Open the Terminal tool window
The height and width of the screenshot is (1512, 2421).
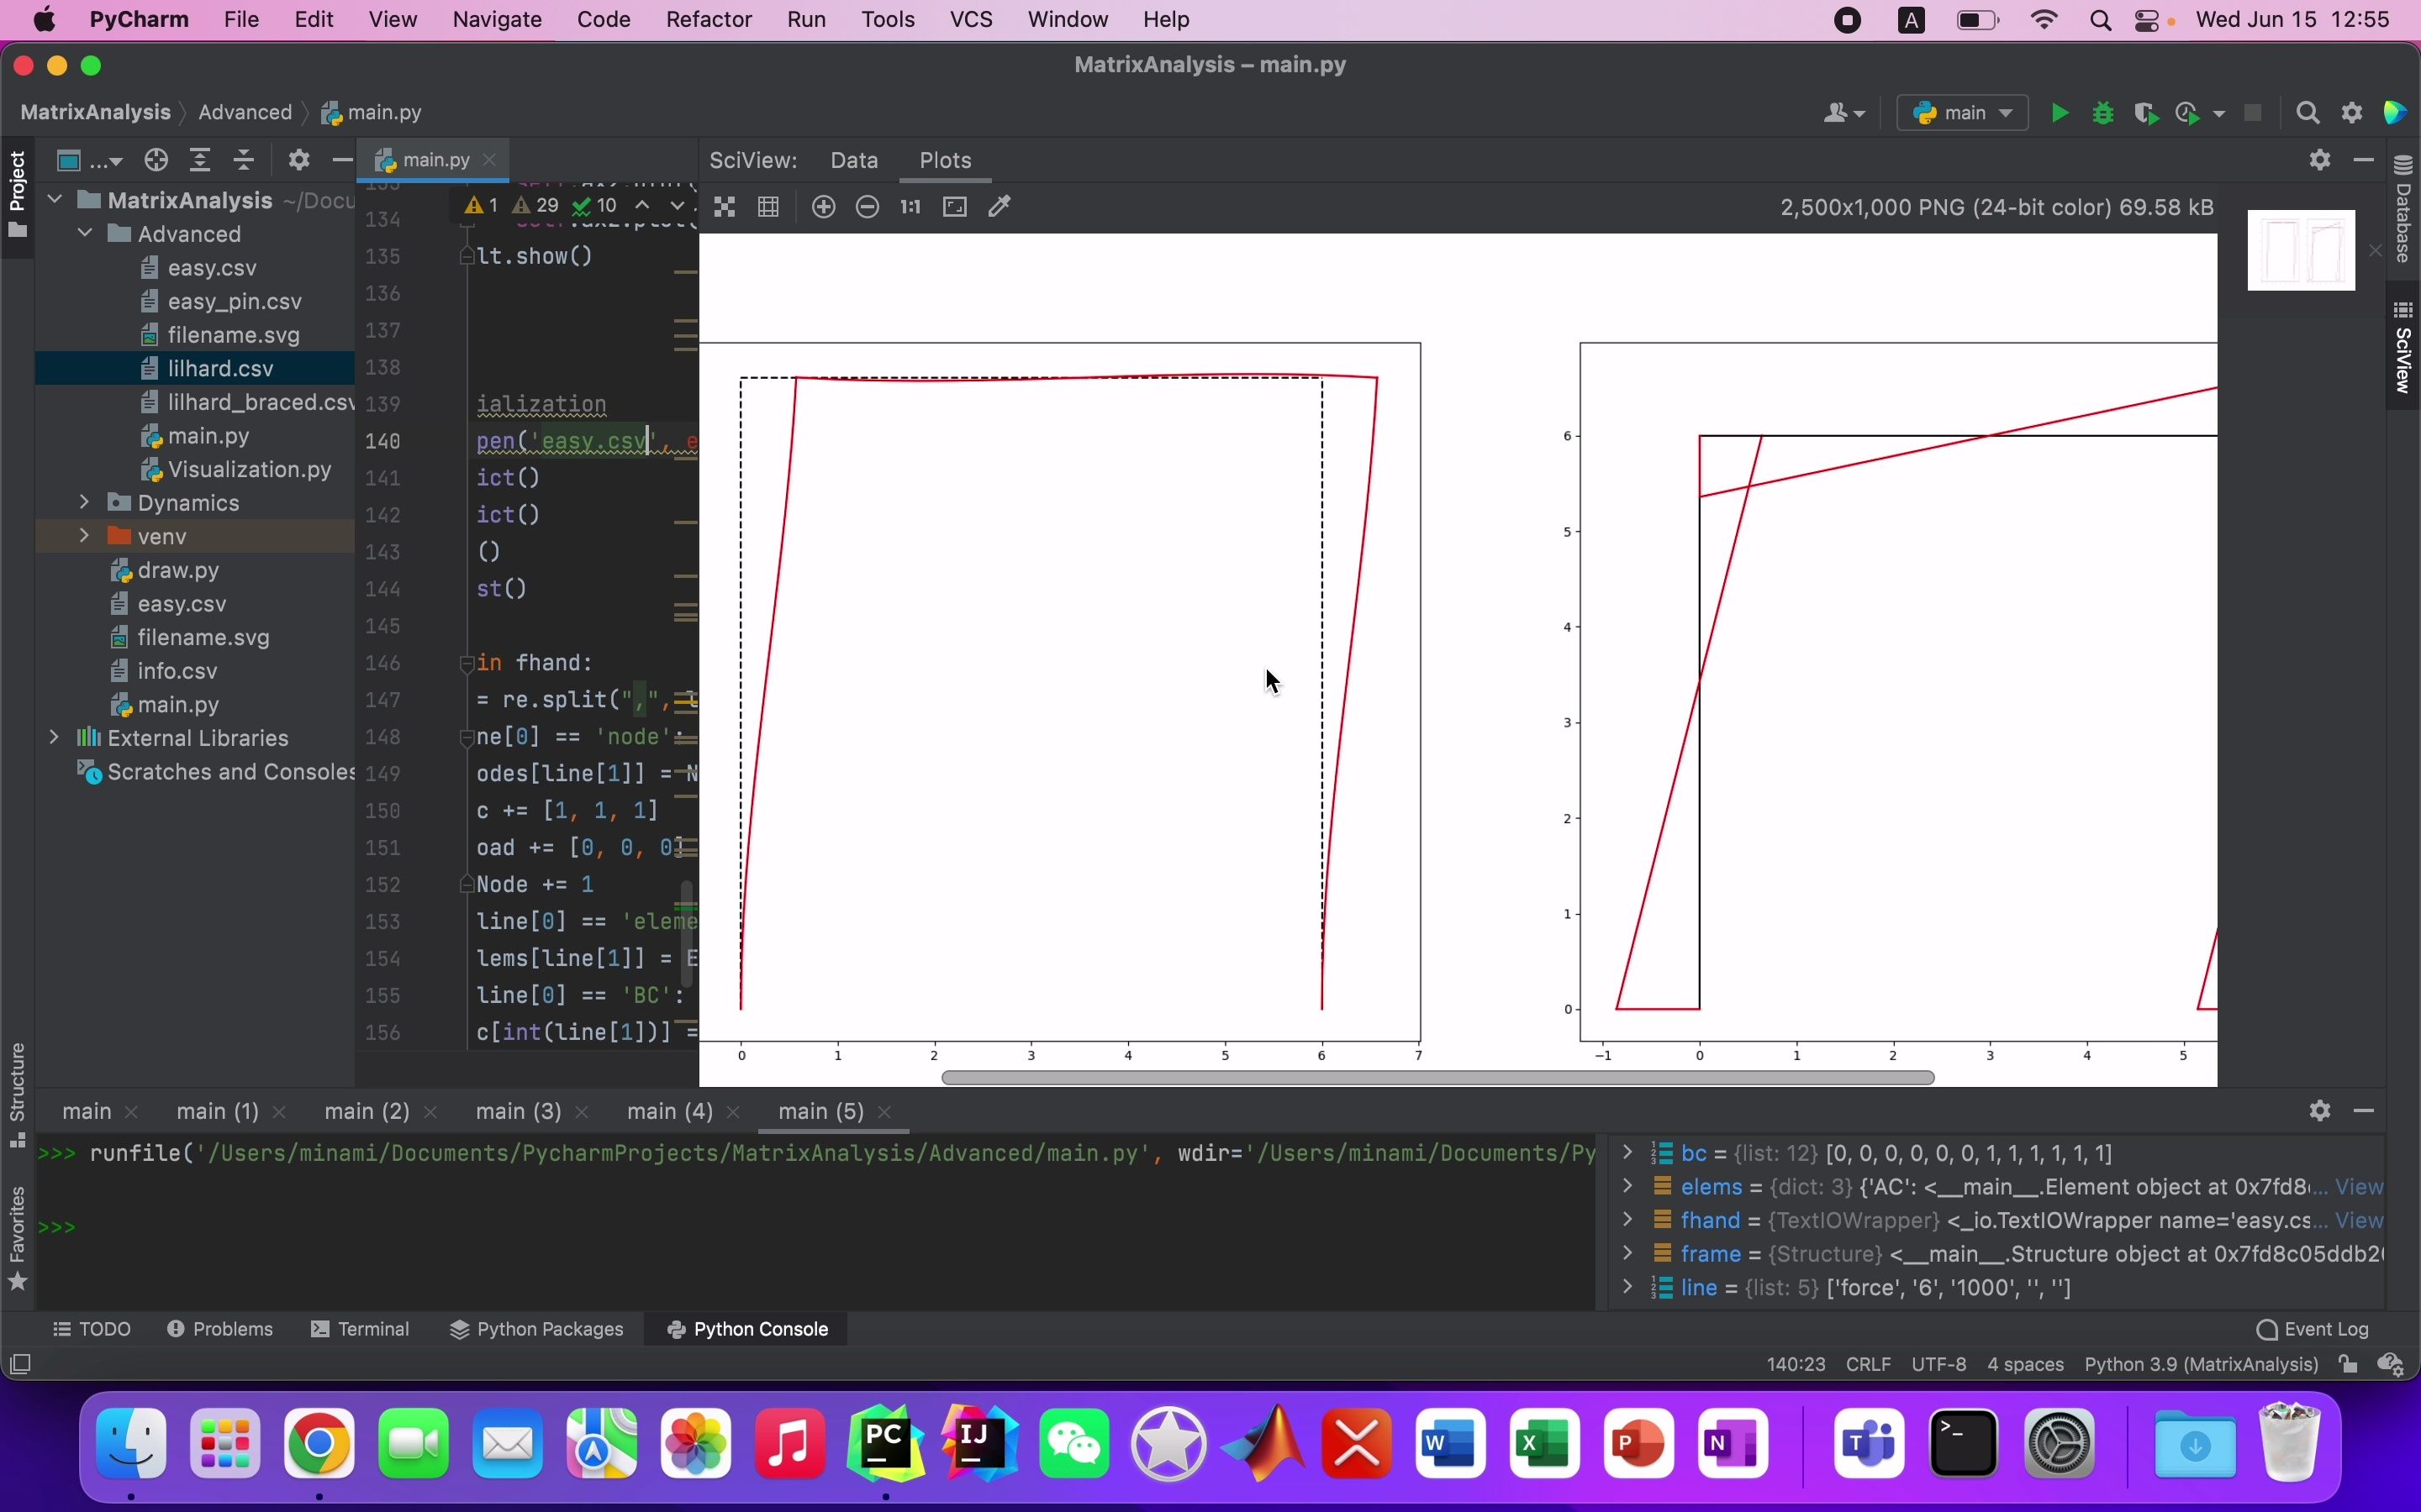pos(361,1329)
